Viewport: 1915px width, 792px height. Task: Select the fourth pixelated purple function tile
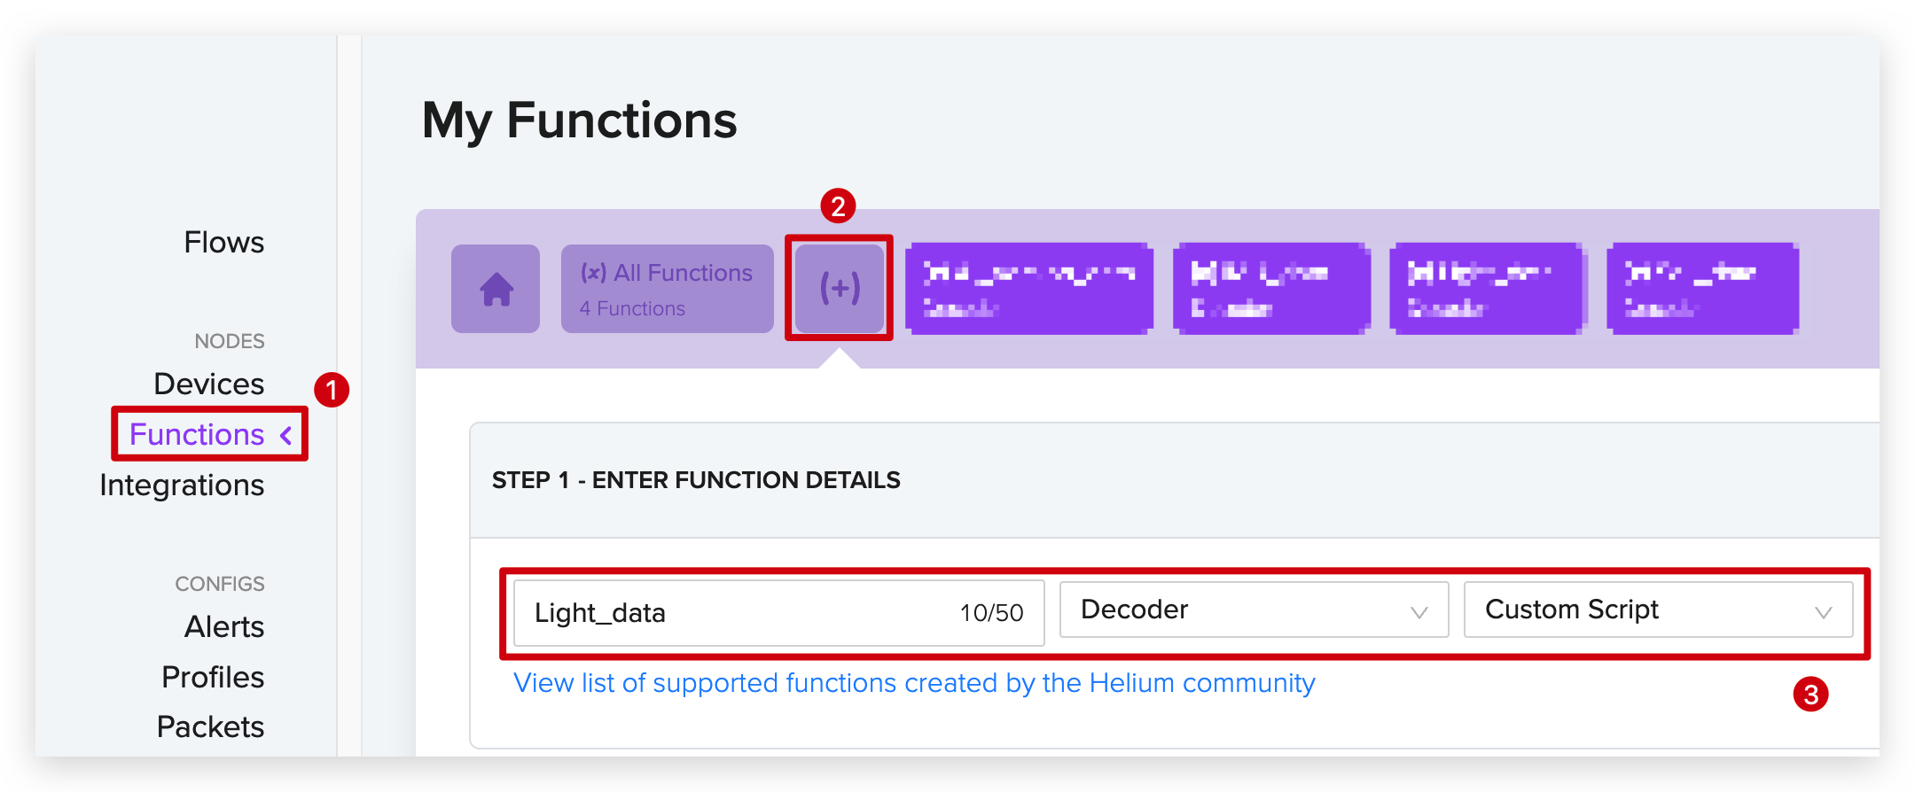coord(1703,289)
